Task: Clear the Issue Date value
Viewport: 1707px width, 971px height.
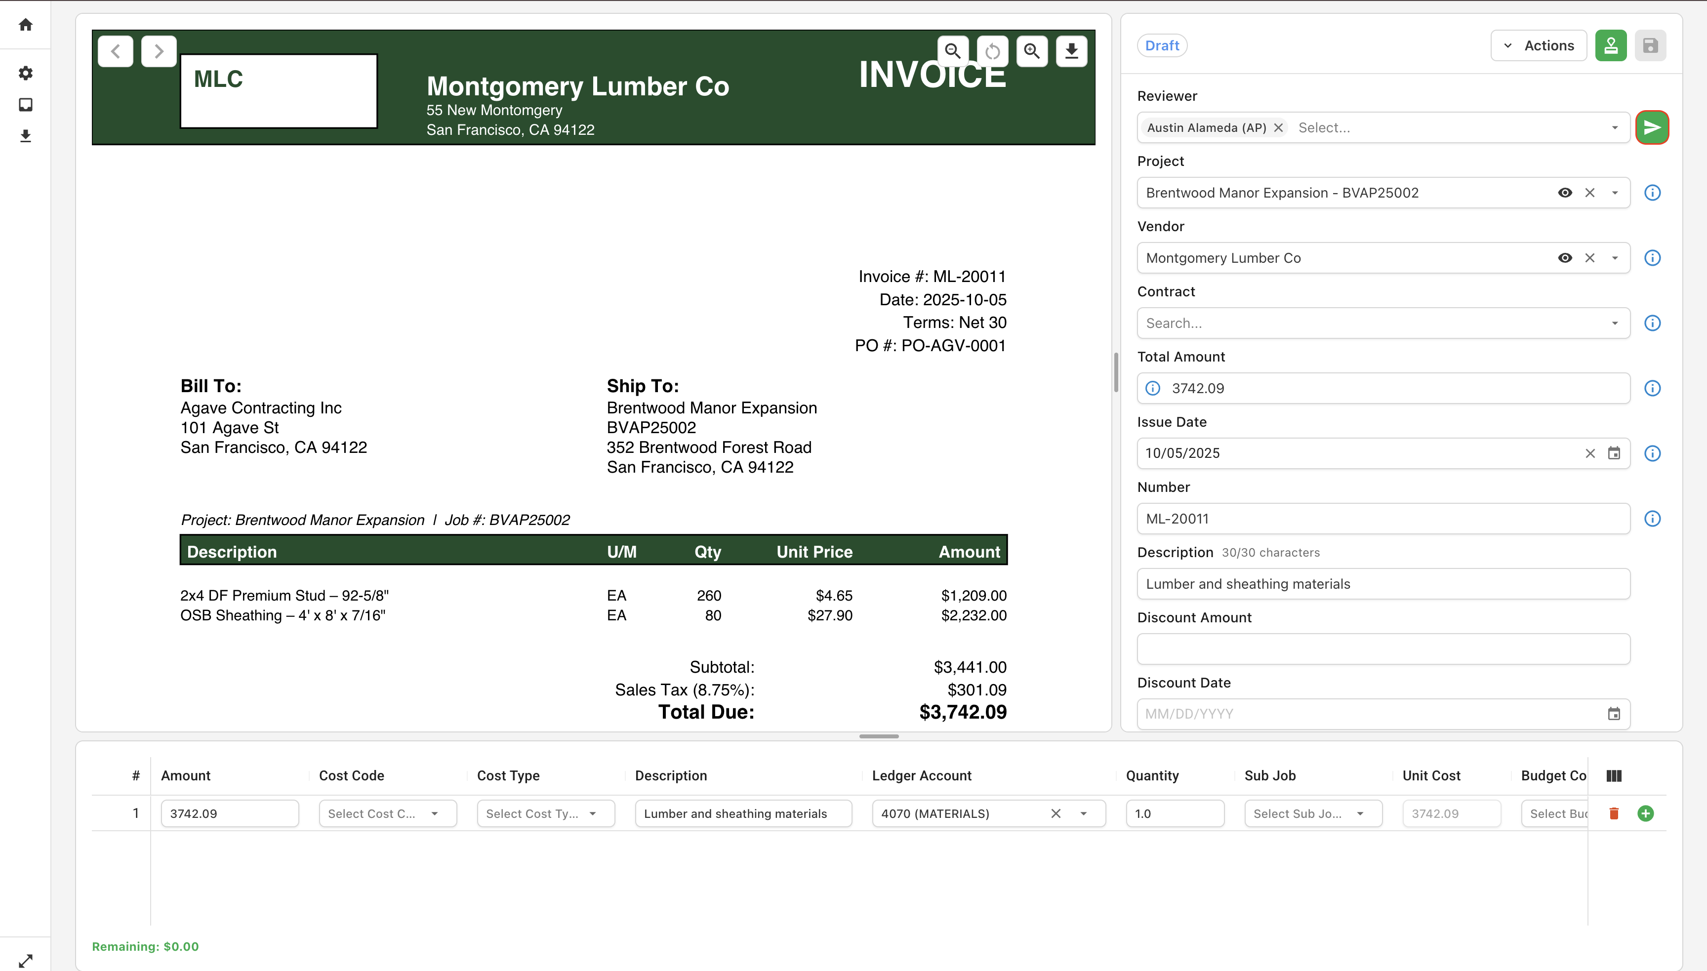Action: click(1590, 453)
